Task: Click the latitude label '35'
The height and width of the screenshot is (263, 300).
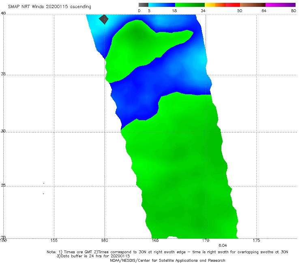Action: coord(3,74)
